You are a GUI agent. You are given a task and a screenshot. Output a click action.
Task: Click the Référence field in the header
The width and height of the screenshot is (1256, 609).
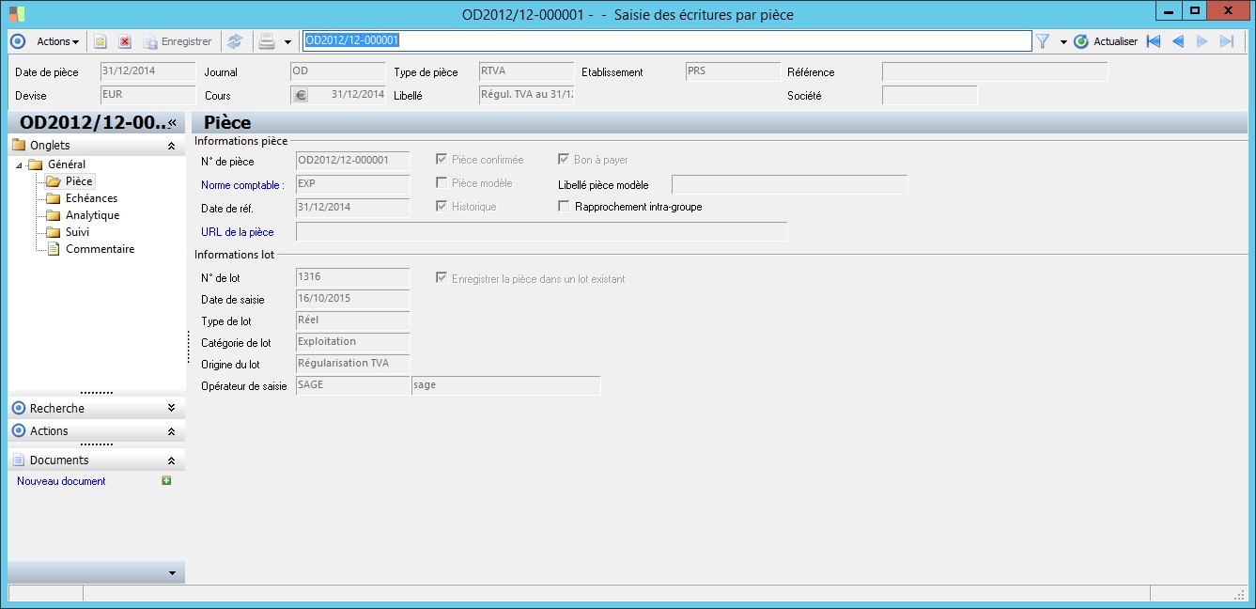coord(995,71)
